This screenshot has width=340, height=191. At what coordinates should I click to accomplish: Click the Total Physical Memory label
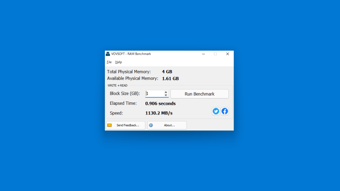(x=129, y=72)
